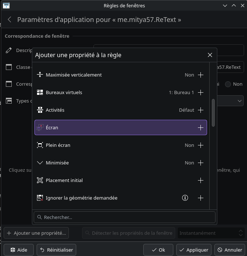Show info for Ignorer la géométrie demandée

185,198
